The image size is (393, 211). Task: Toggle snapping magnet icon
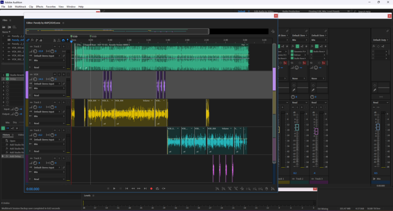click(x=63, y=40)
